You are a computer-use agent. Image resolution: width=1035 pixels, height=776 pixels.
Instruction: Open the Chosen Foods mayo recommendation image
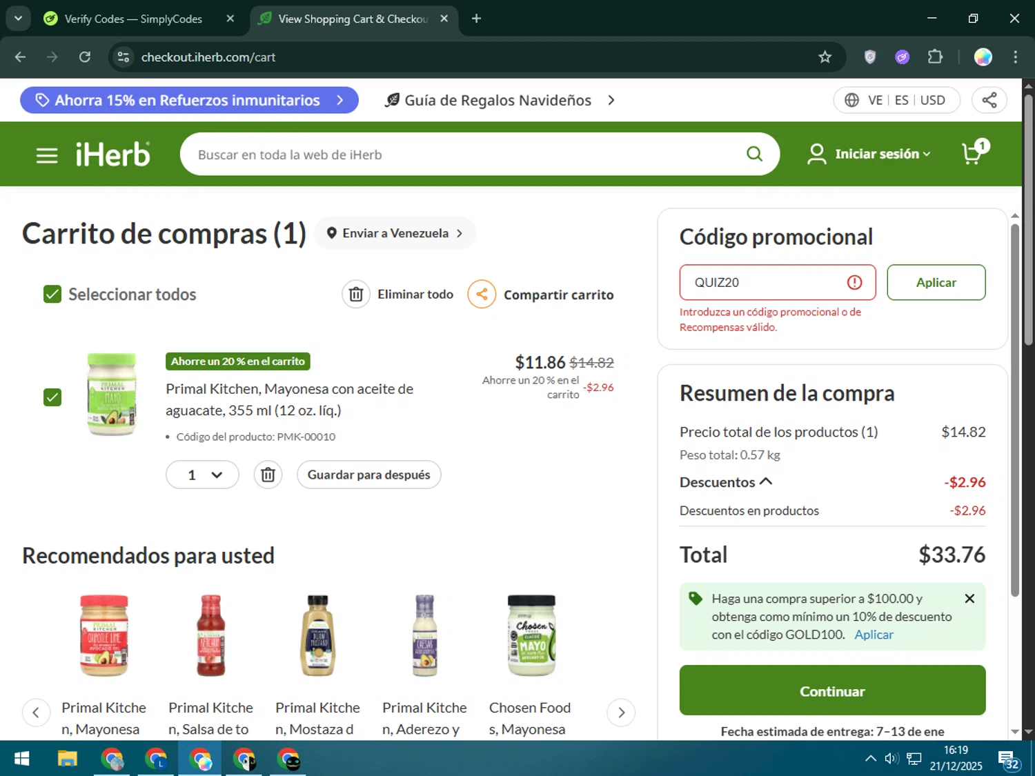[x=531, y=635]
